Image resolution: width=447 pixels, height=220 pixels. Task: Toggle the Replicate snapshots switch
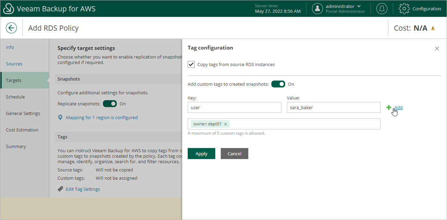tap(110, 104)
